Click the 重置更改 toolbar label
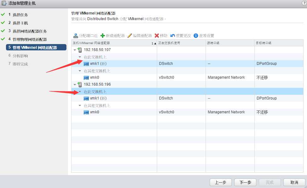This screenshot has width=307, height=188. [183, 36]
